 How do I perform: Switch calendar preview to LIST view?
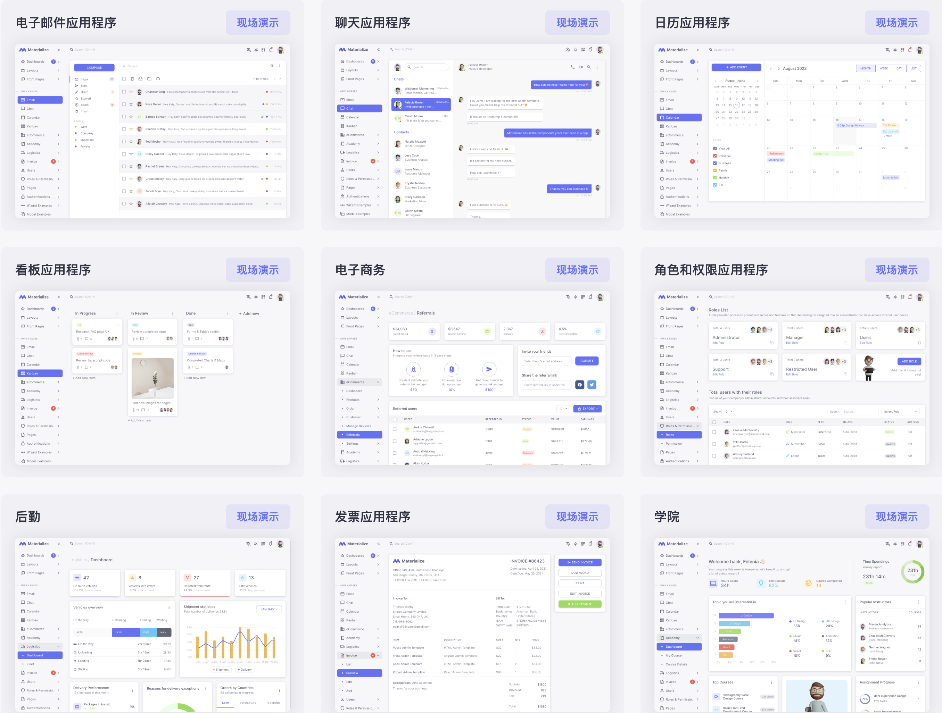click(914, 68)
